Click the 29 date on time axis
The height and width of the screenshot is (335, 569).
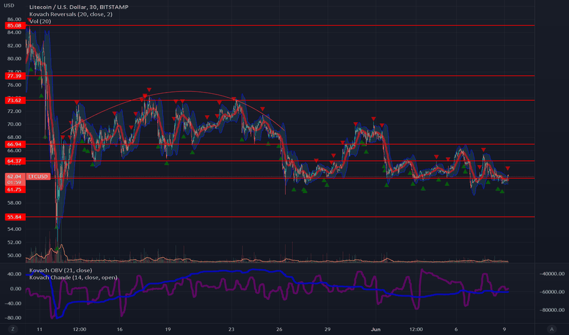pyautogui.click(x=327, y=329)
